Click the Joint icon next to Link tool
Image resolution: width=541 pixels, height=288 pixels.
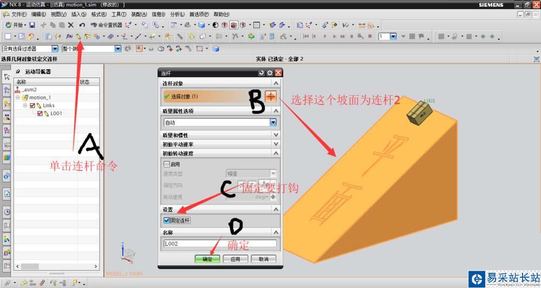tap(88, 36)
